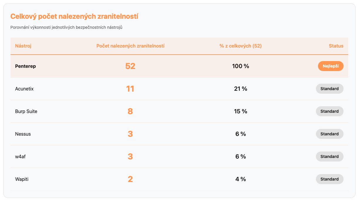Select the w4af row label
360x202 pixels.
pyautogui.click(x=21, y=156)
